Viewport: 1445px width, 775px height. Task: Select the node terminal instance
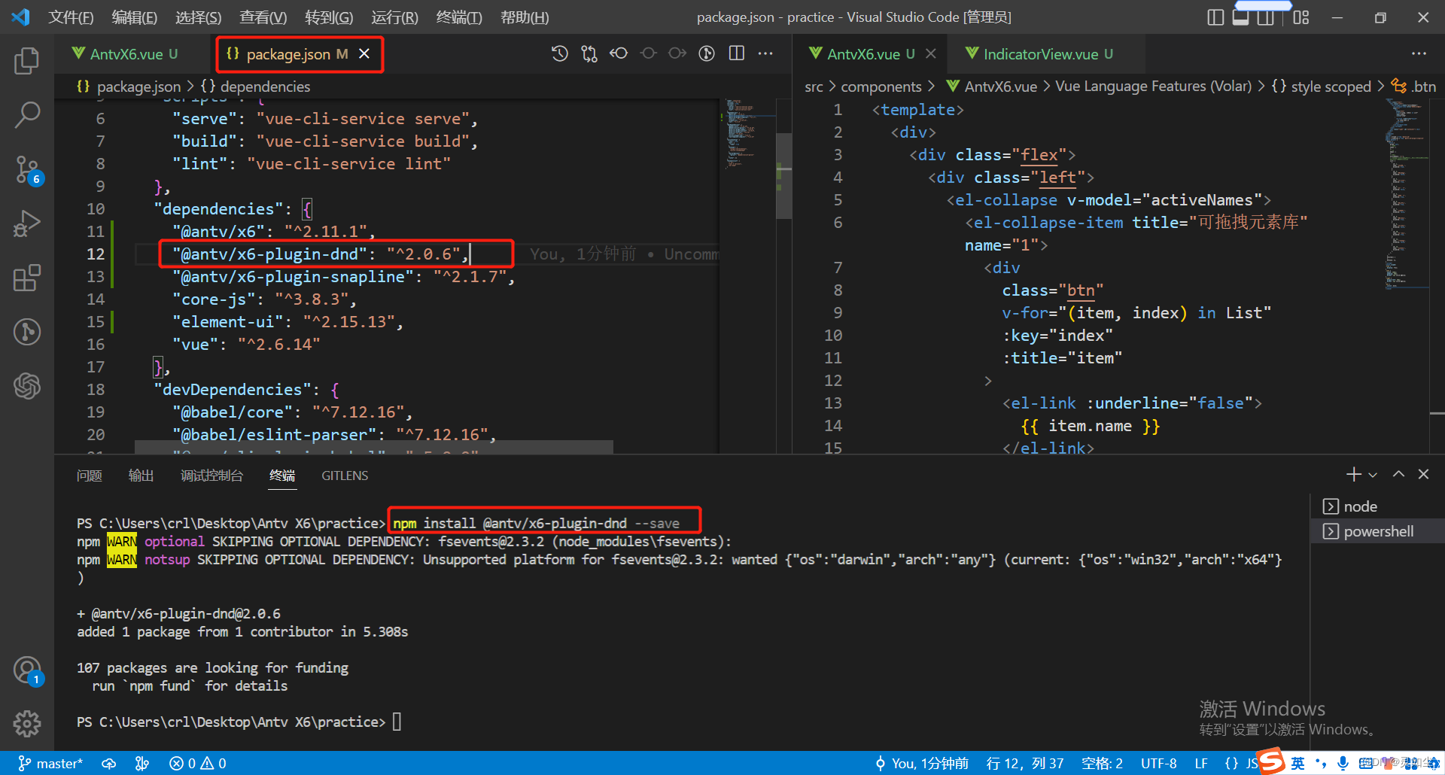(1378, 506)
